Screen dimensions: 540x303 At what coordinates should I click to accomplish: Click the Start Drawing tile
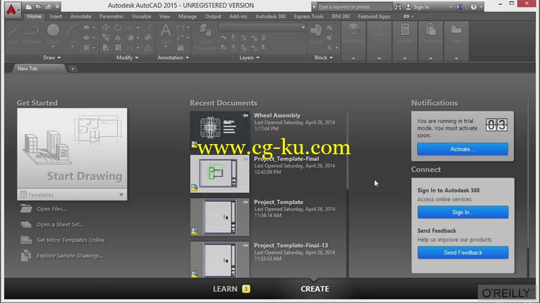pos(72,148)
